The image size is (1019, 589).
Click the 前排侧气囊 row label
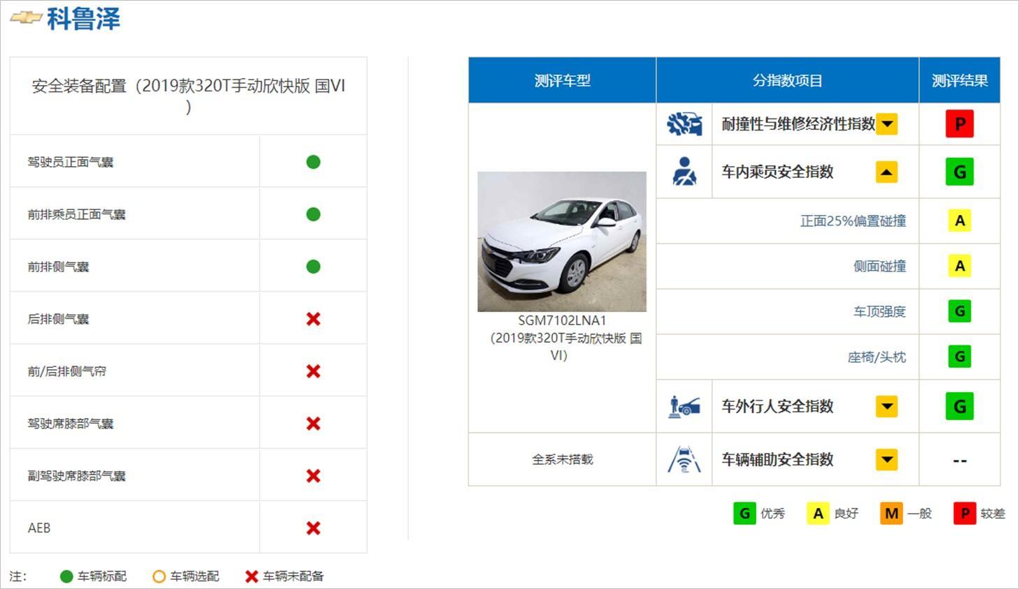tap(58, 267)
